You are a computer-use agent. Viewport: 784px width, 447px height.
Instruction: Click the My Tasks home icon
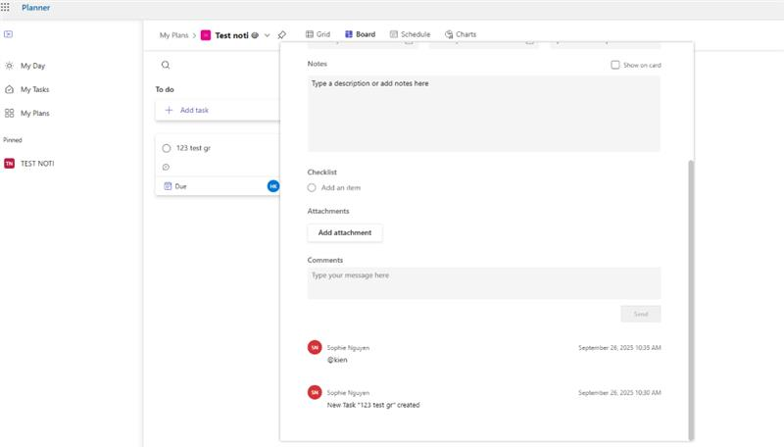pos(9,89)
